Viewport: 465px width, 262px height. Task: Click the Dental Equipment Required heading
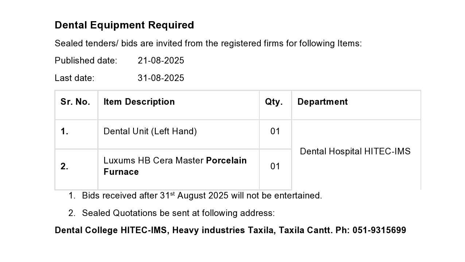[x=124, y=25]
